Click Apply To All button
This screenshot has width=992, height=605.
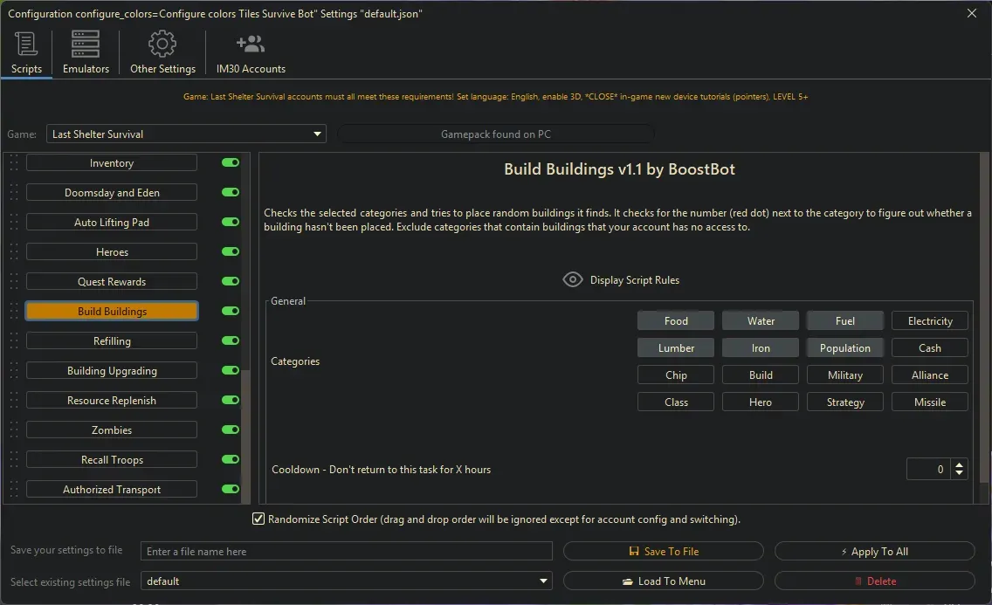(x=875, y=551)
